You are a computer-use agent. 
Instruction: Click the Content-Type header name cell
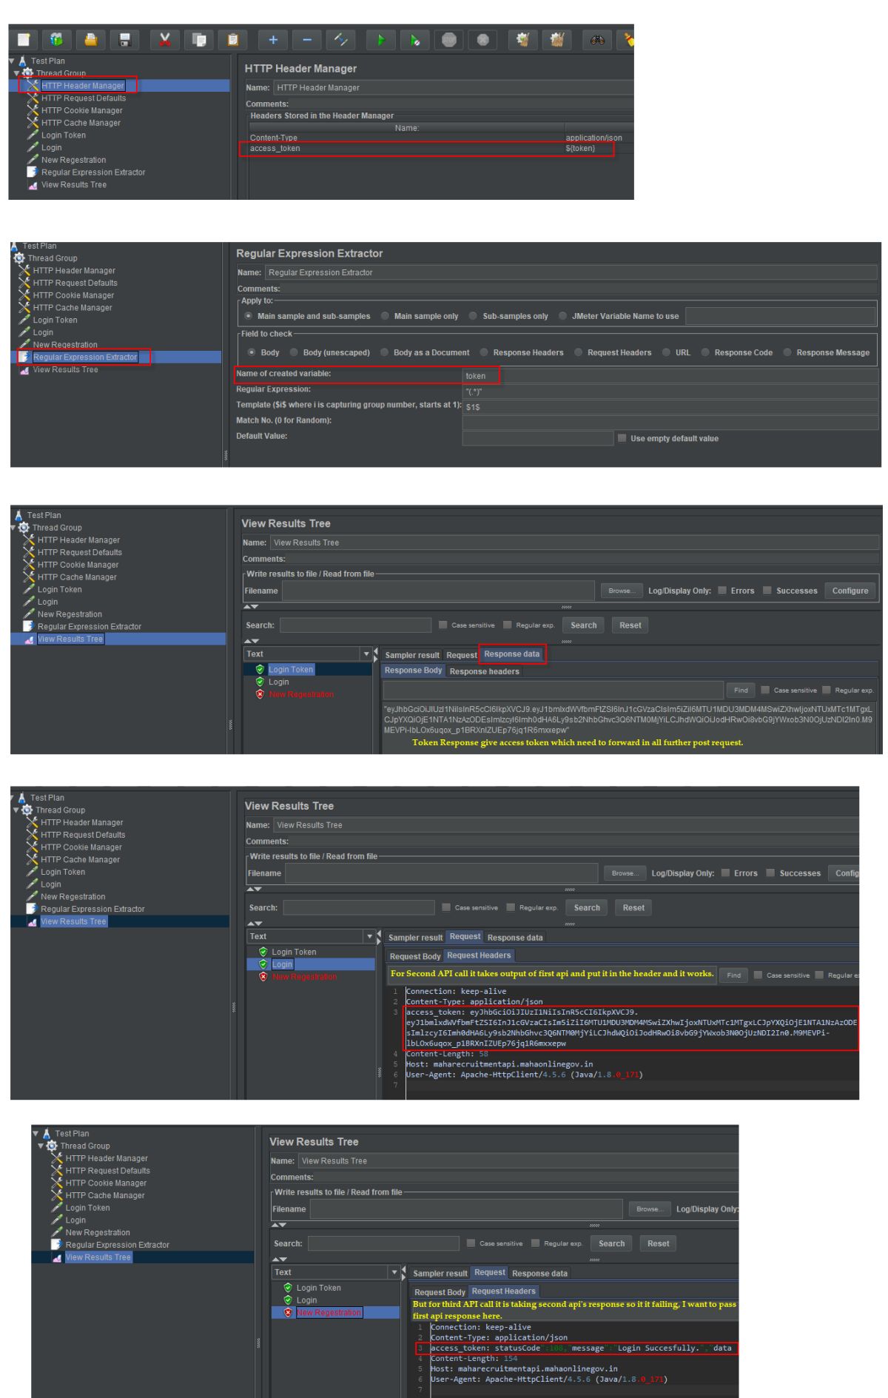(x=406, y=138)
